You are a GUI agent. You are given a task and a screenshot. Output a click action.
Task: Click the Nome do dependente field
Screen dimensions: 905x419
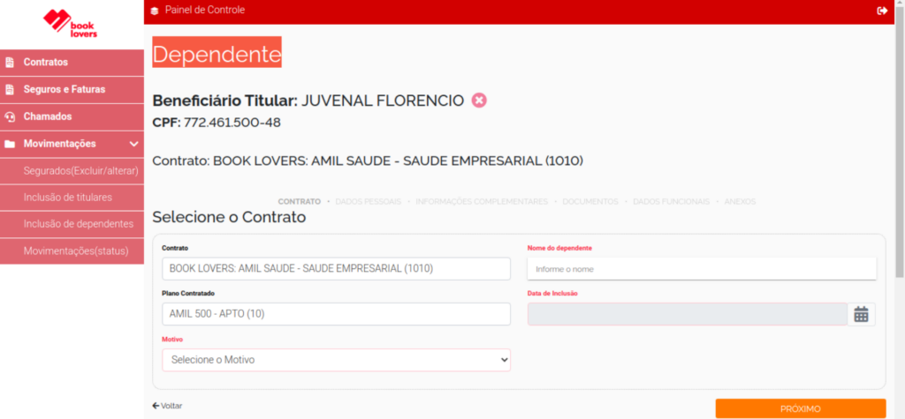[x=701, y=268]
